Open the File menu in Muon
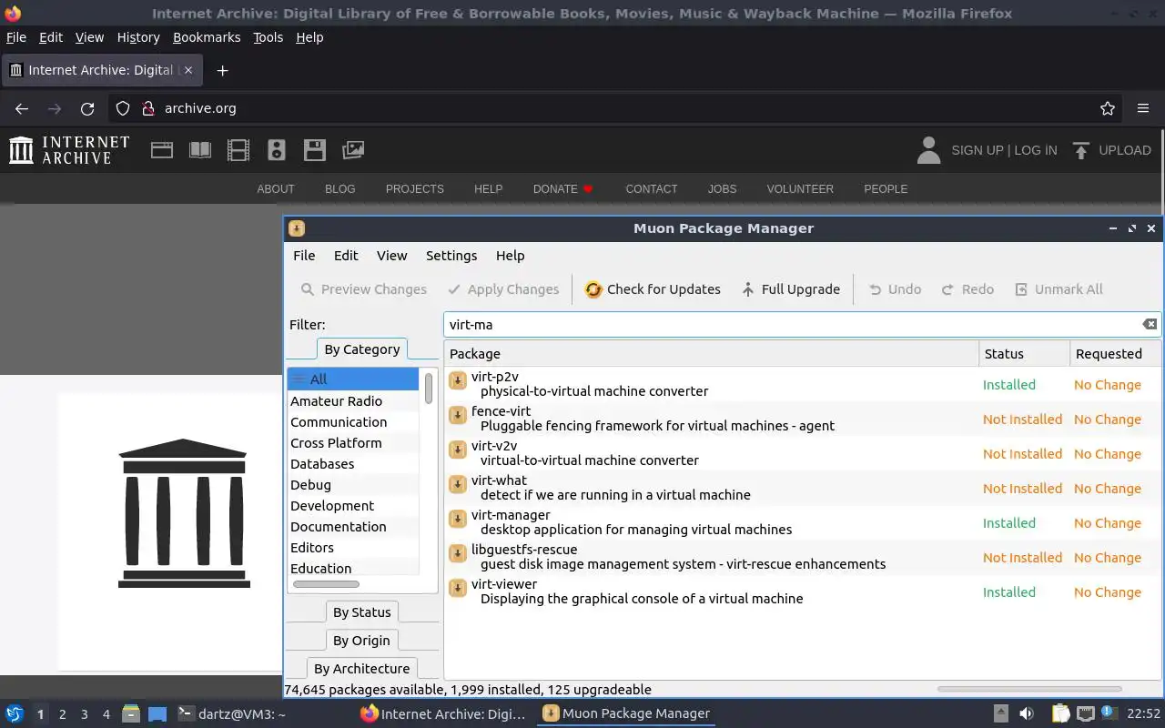The image size is (1165, 728). click(x=304, y=256)
